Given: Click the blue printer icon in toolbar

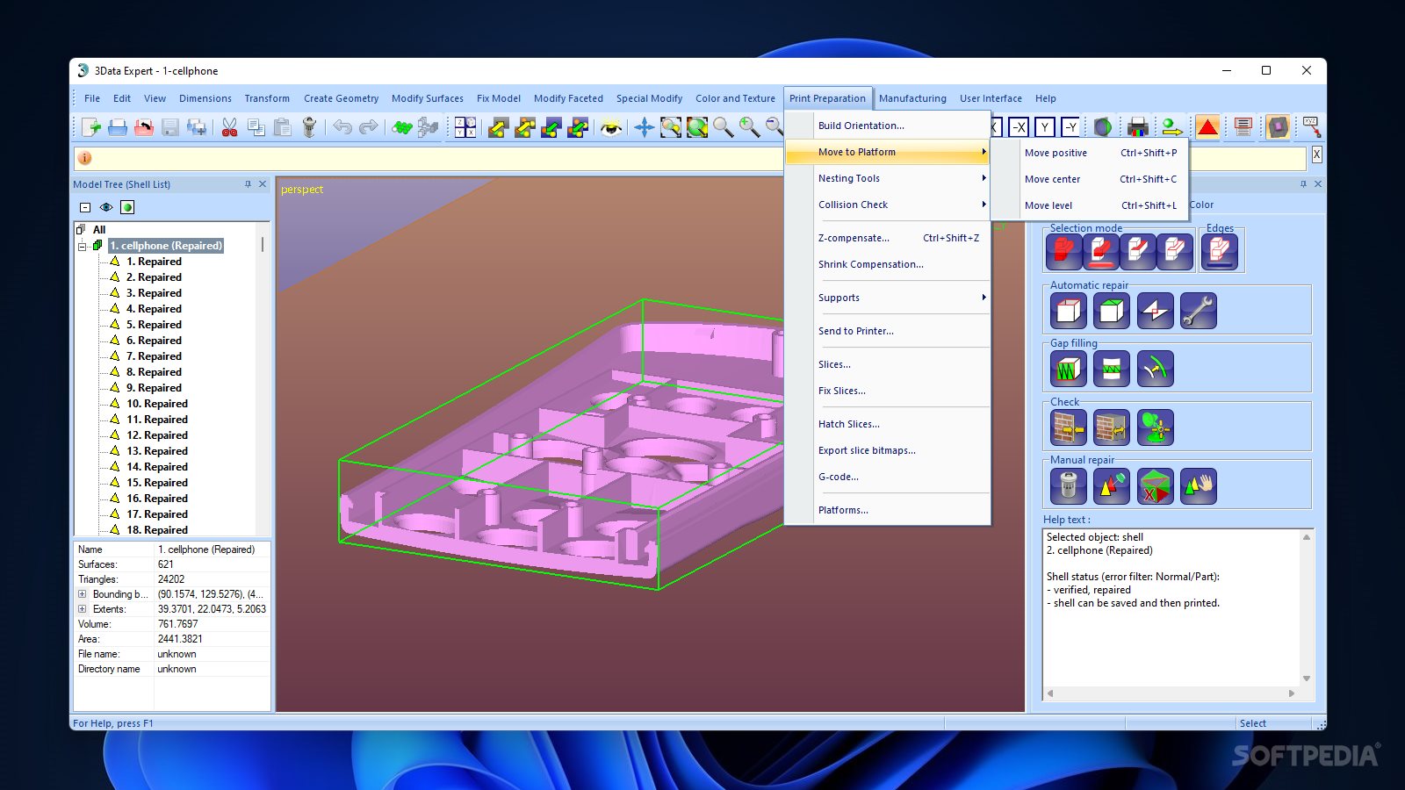Looking at the screenshot, I should (118, 127).
